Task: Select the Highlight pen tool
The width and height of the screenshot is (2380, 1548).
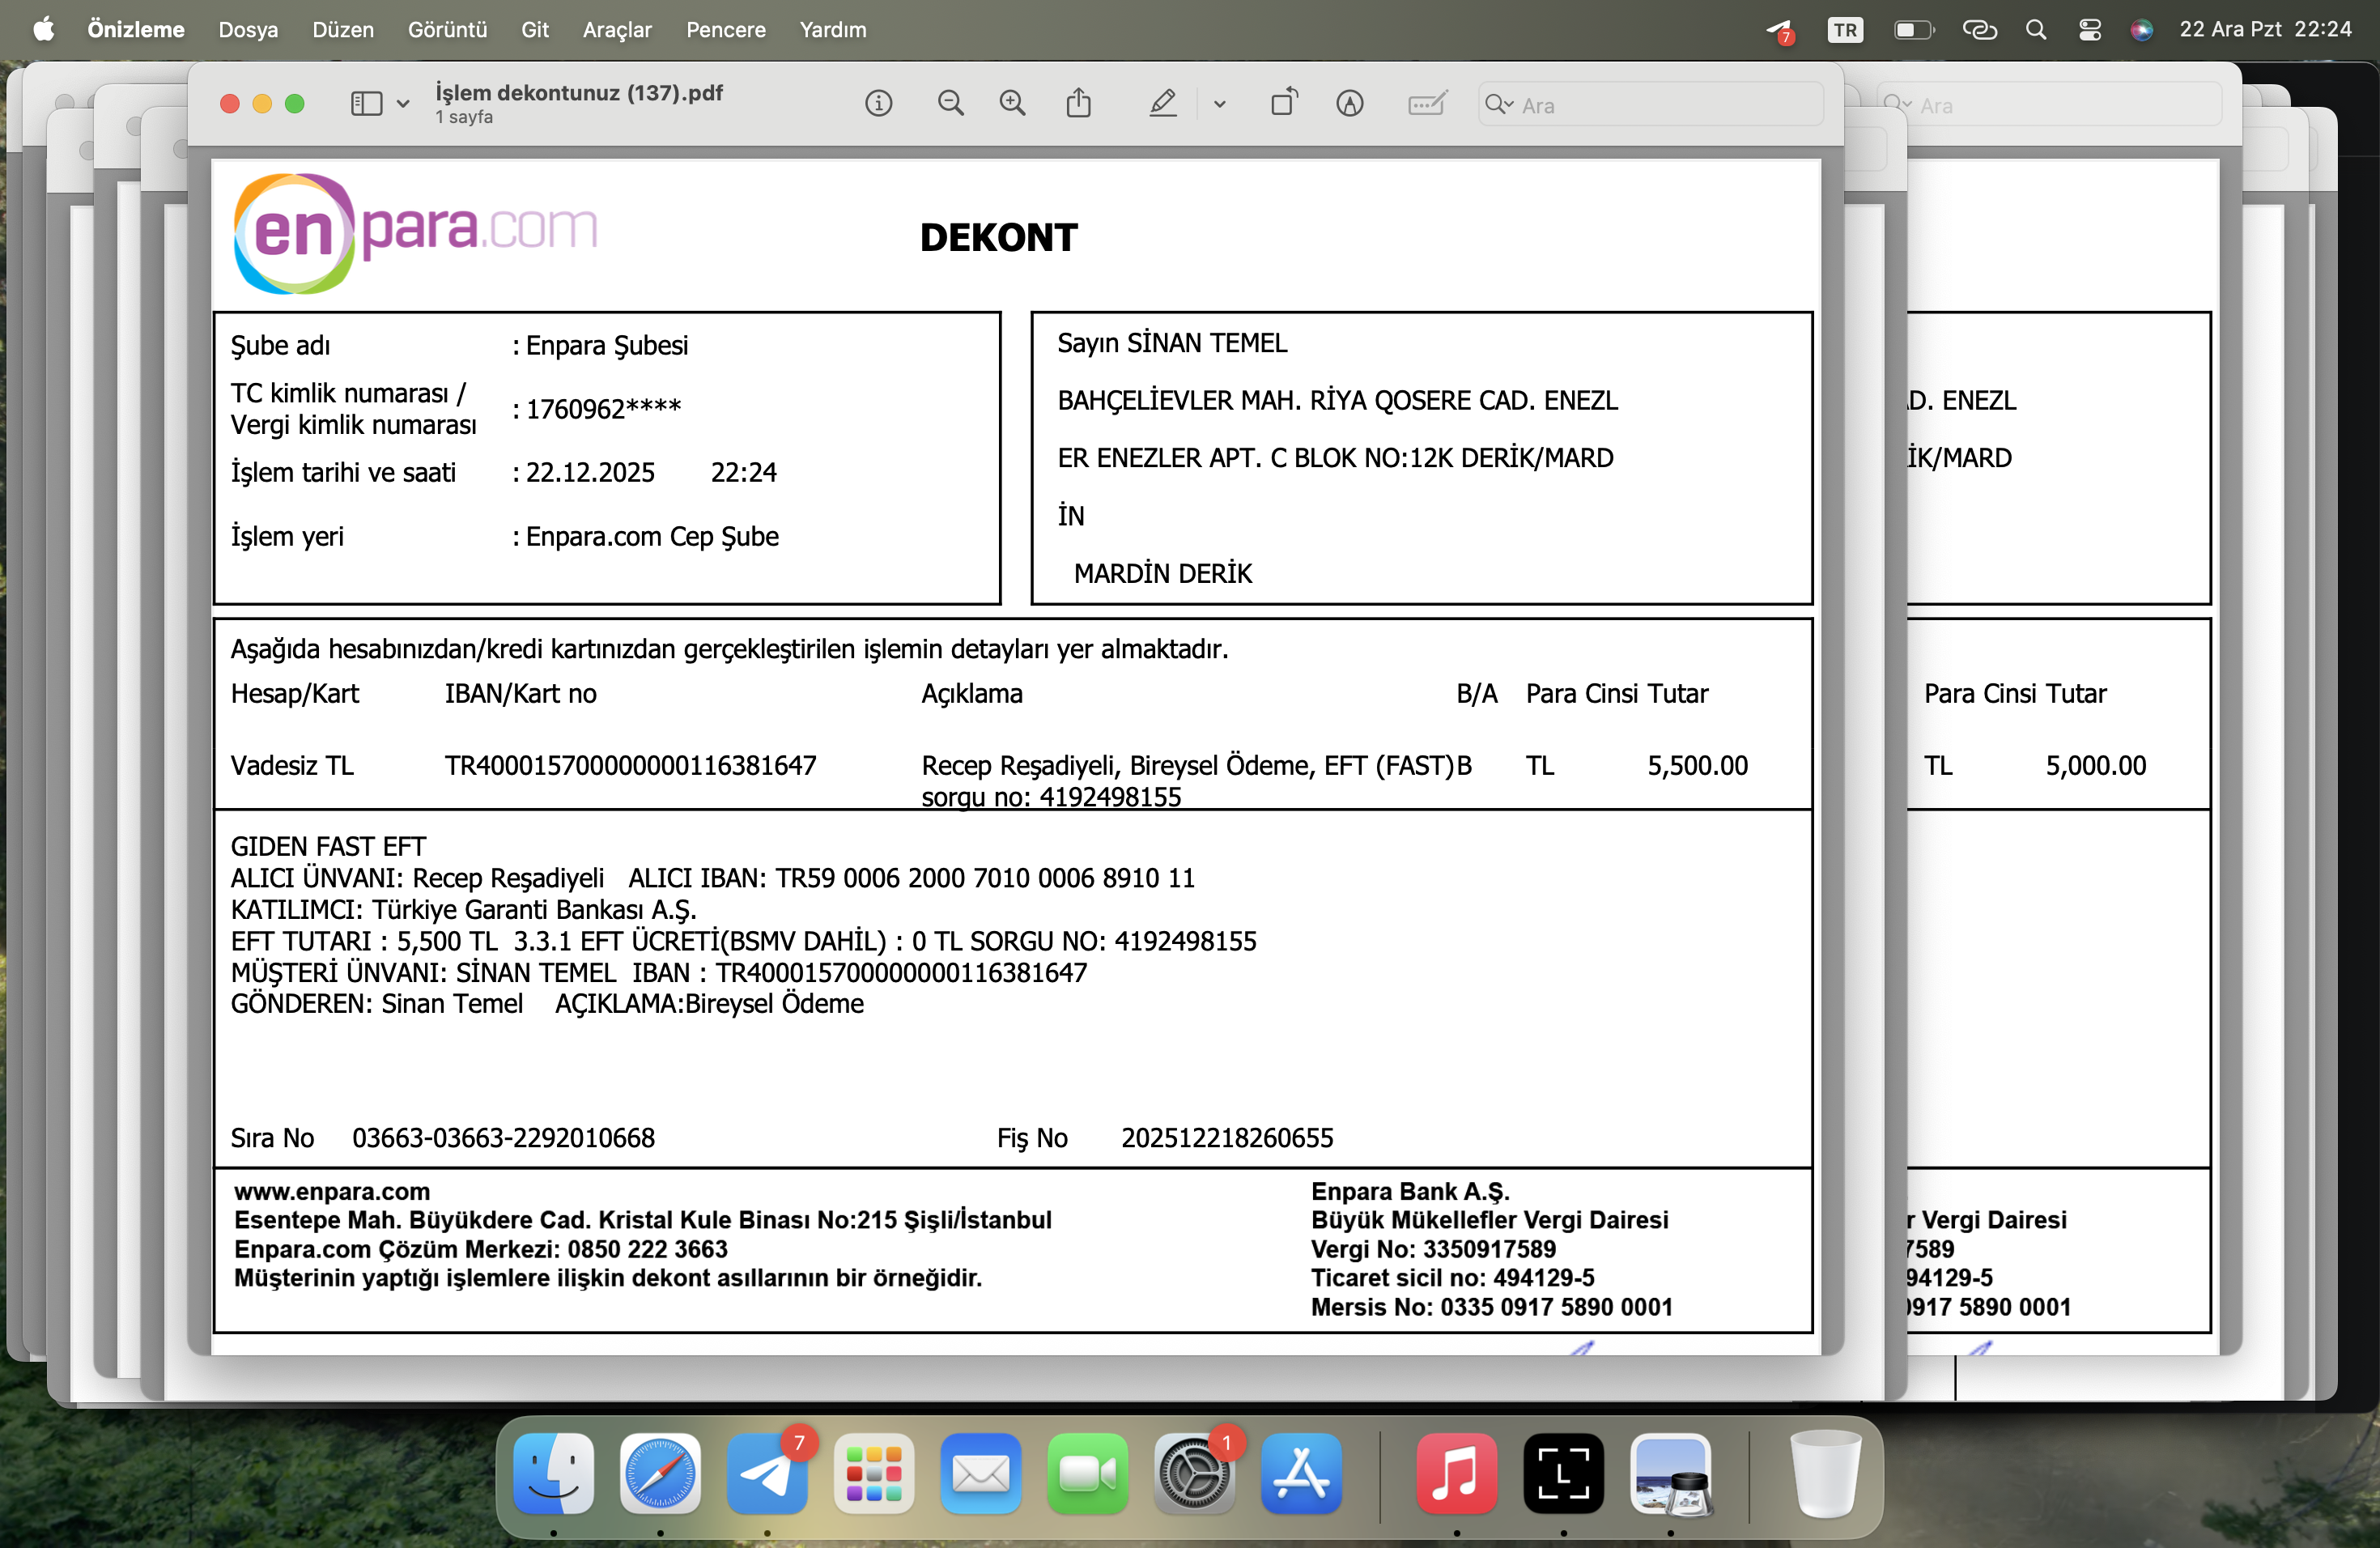Action: point(1162,103)
